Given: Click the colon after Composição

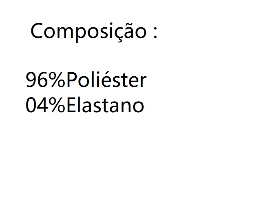Looking at the screenshot, I should 155,32.
